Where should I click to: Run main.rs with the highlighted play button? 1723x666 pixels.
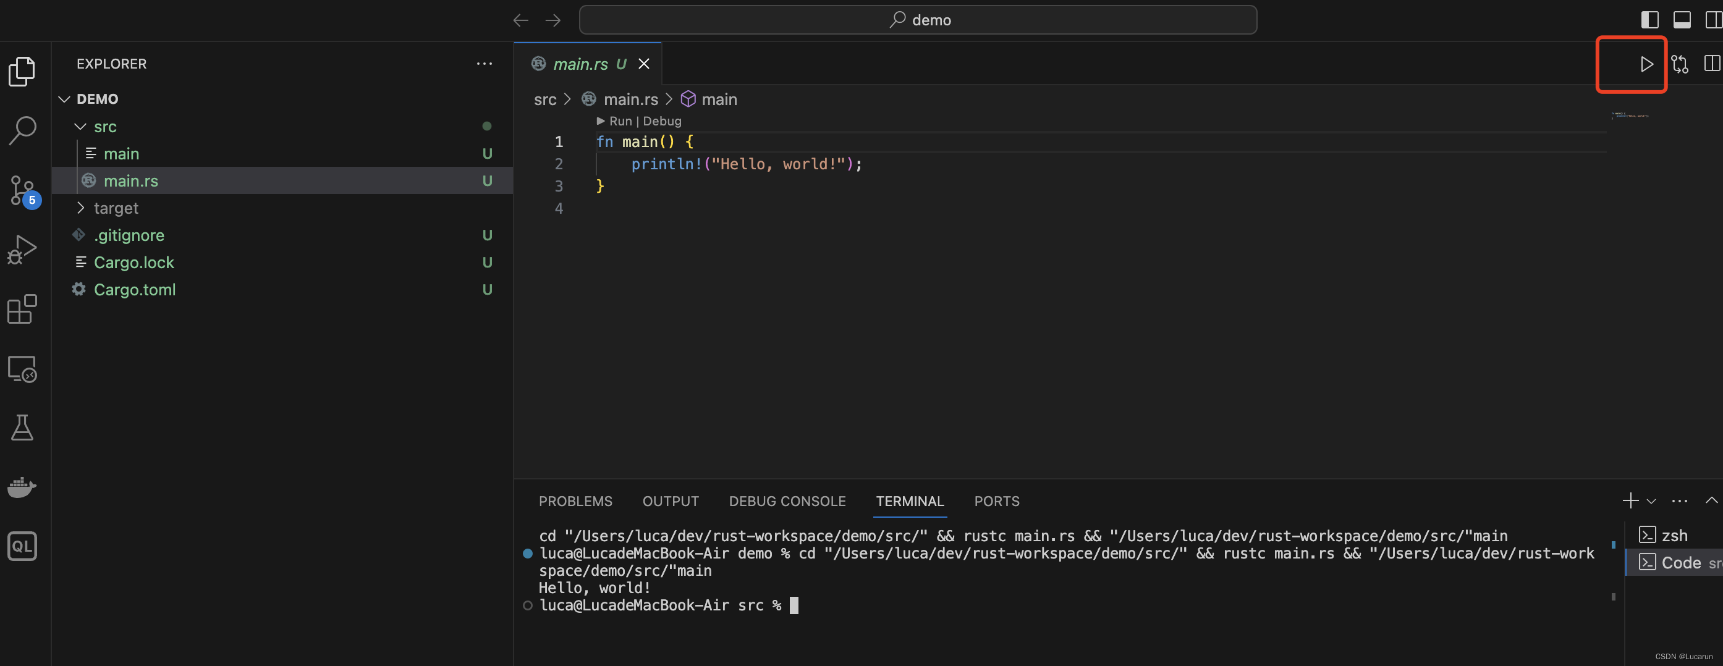(1646, 64)
